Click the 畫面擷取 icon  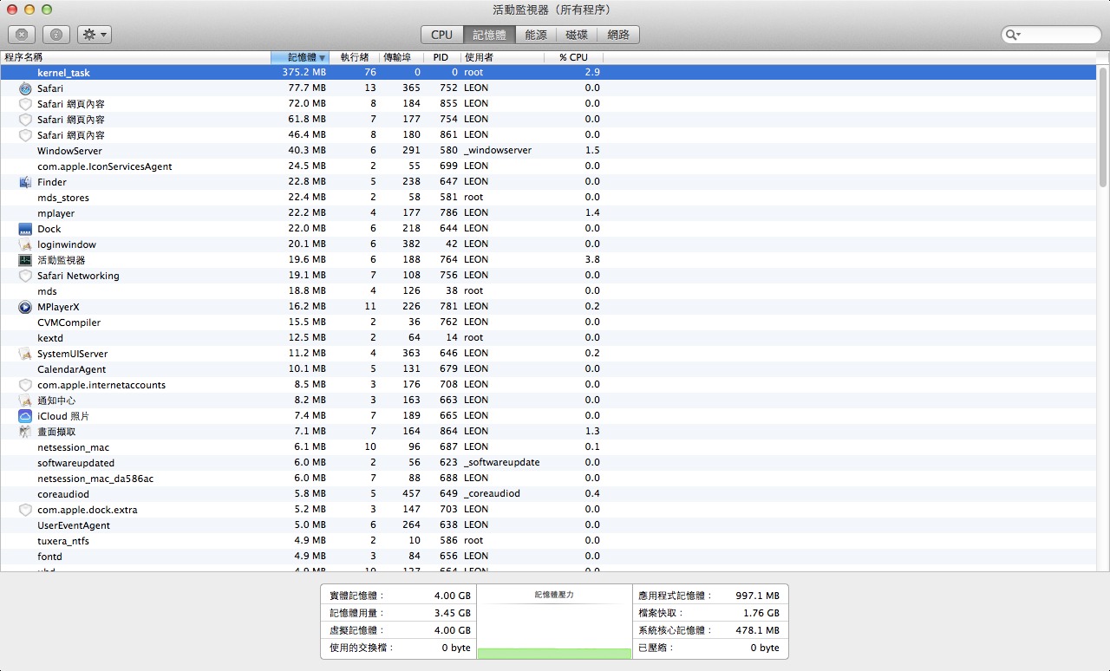(x=25, y=432)
